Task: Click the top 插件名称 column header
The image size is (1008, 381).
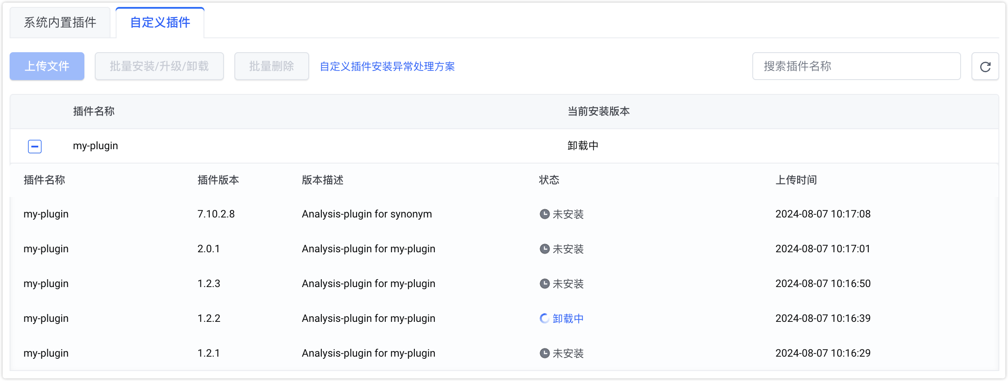Action: click(x=93, y=111)
